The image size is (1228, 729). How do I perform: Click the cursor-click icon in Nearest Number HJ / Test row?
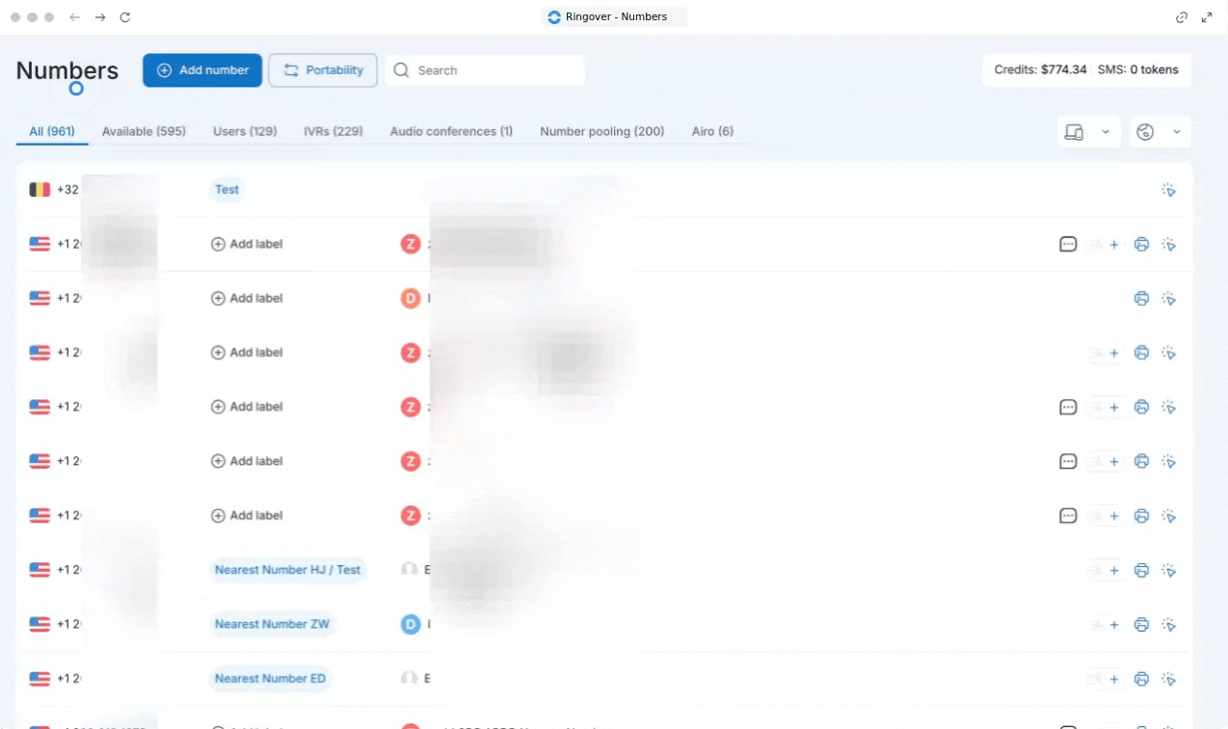coord(1168,570)
